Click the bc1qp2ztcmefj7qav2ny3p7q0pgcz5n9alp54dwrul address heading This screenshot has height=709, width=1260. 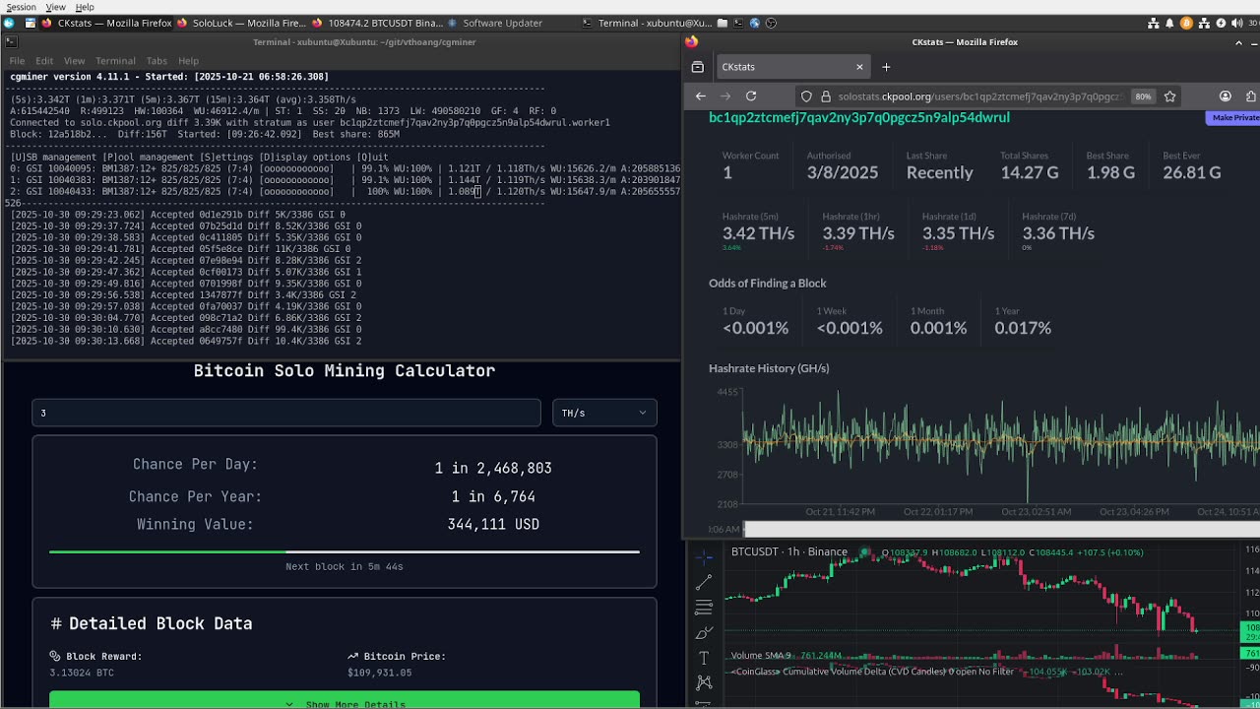859,117
